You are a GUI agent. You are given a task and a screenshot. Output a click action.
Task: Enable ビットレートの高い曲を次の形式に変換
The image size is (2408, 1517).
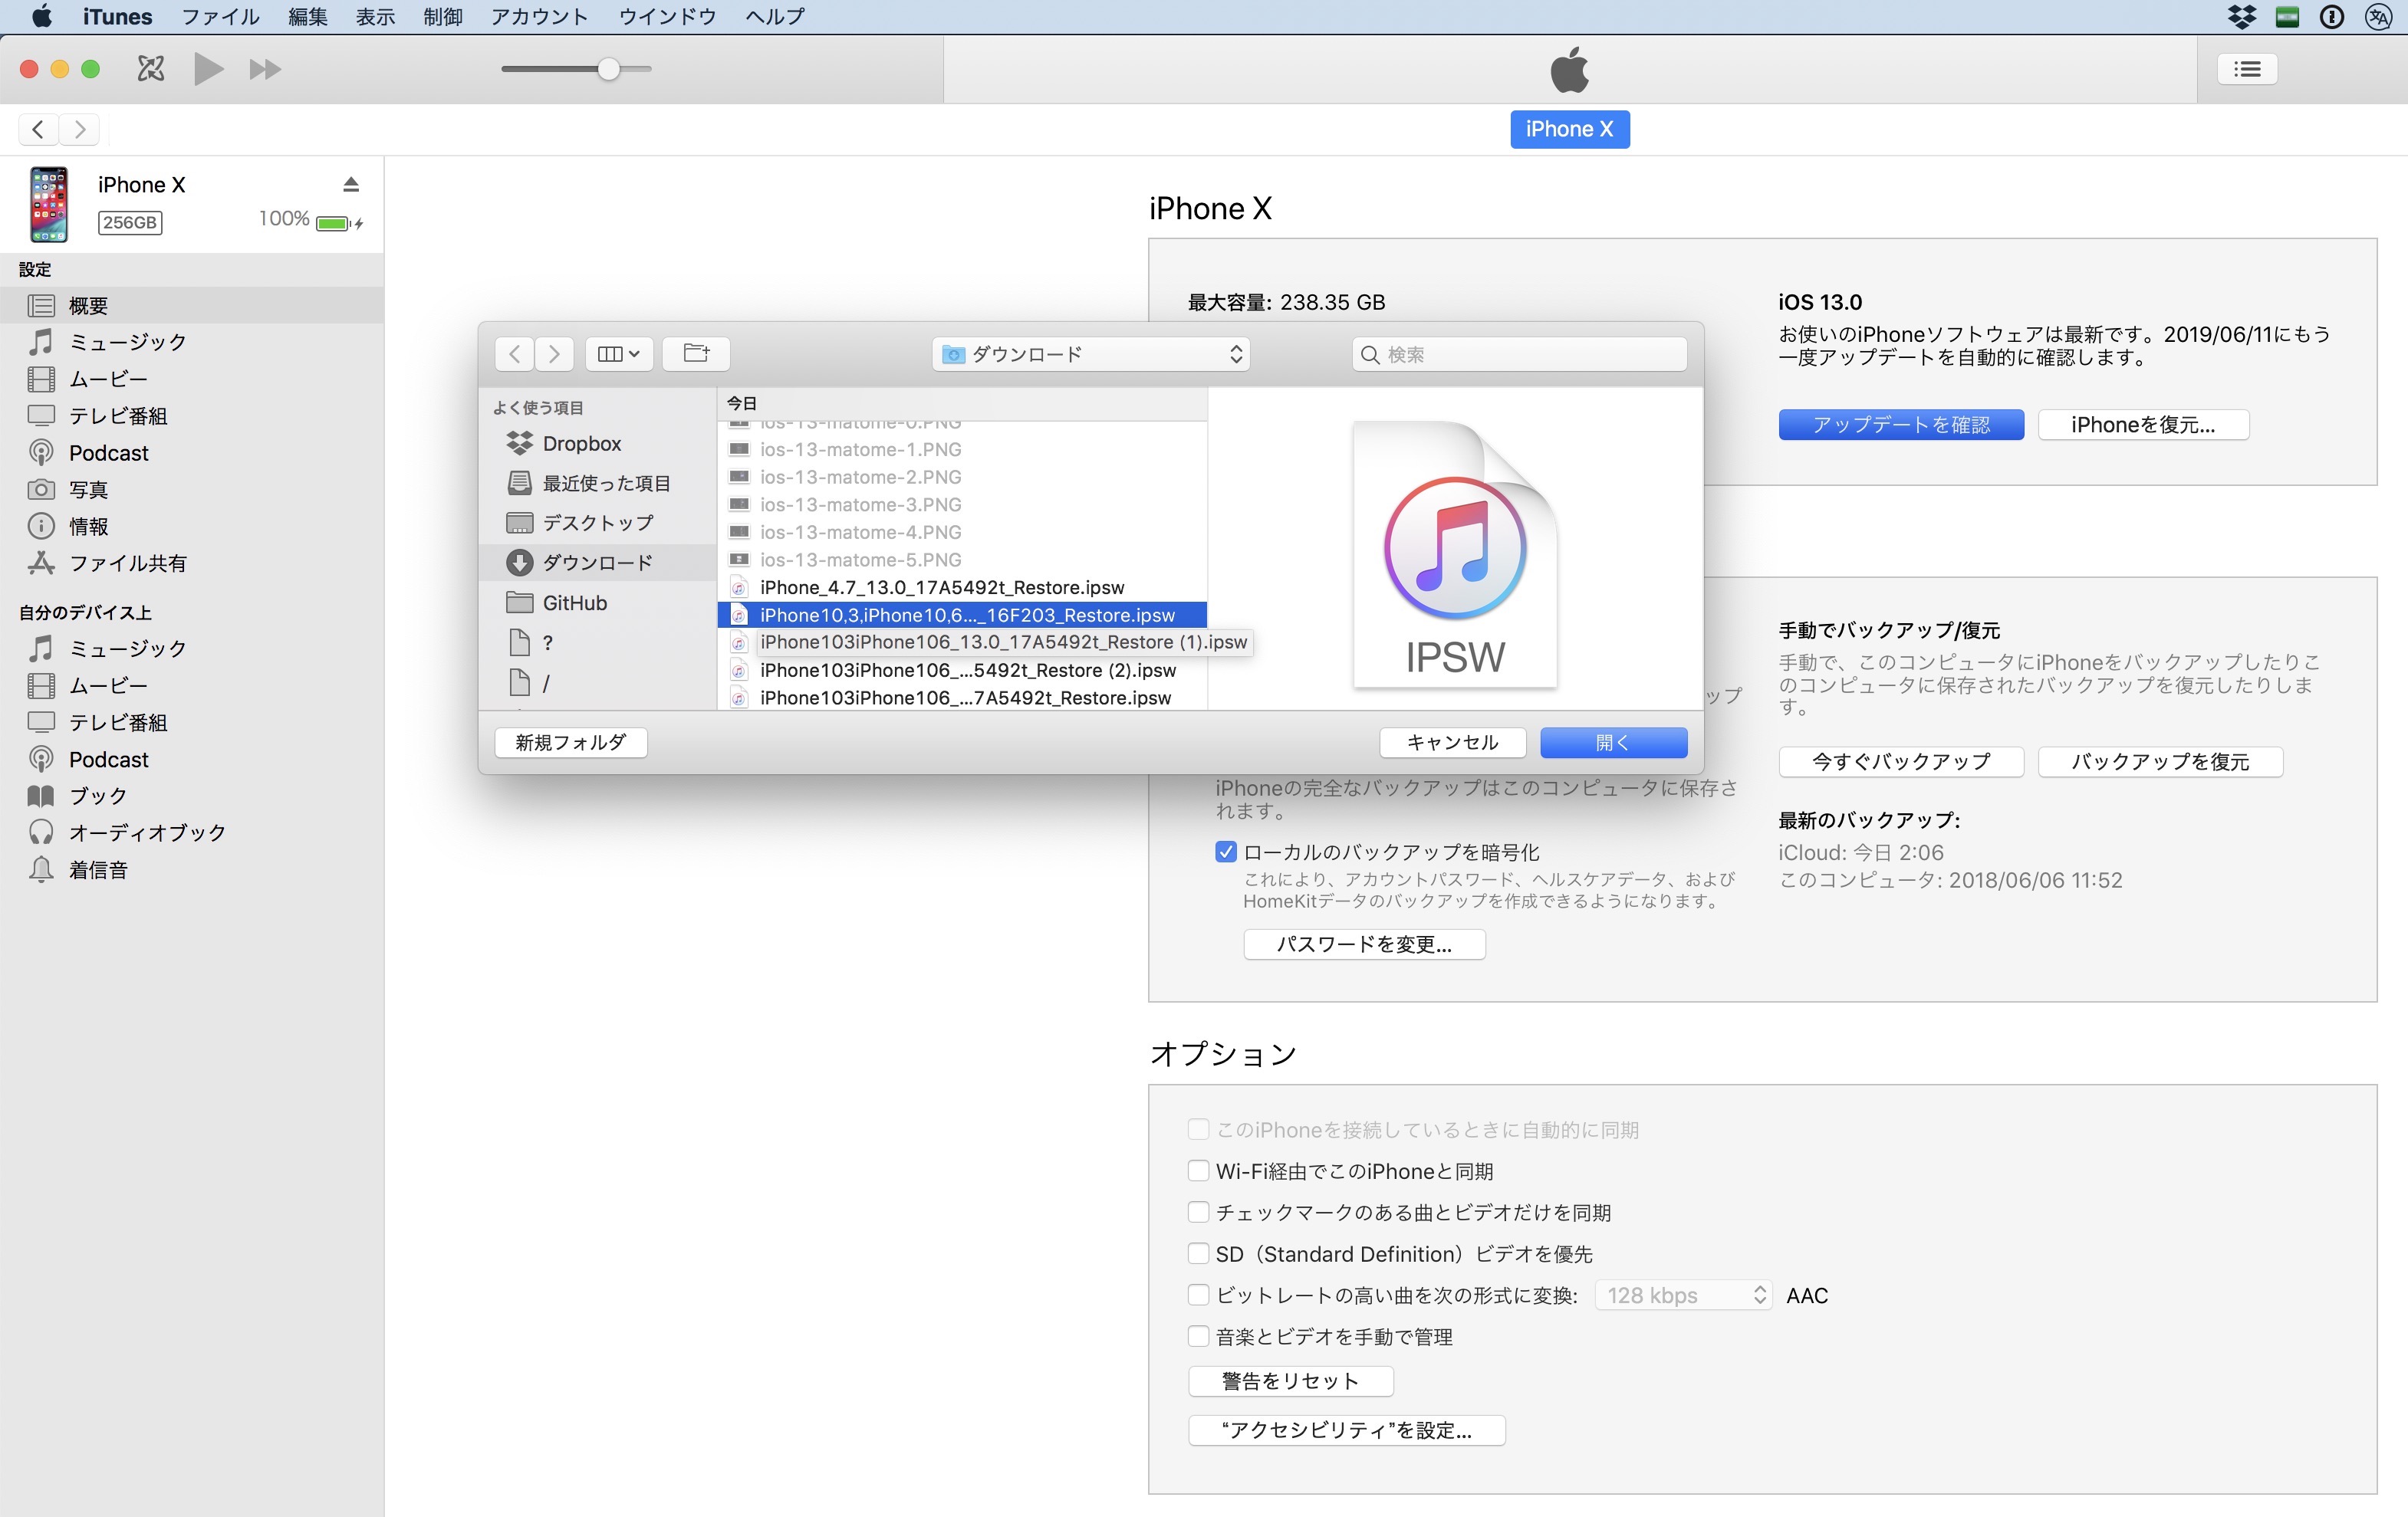tap(1198, 1295)
